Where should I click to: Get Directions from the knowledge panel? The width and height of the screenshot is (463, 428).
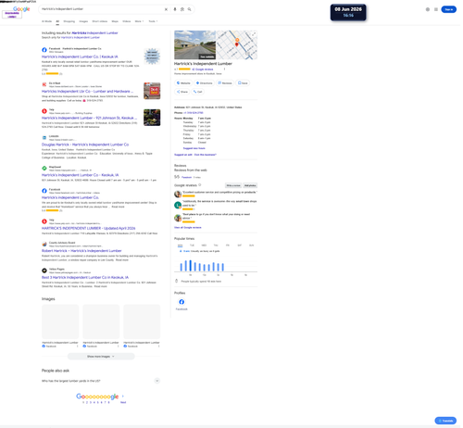pos(204,83)
